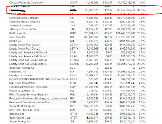Click the Southwest Airlines Co name
This screenshot has width=162, height=124.
point(22,68)
